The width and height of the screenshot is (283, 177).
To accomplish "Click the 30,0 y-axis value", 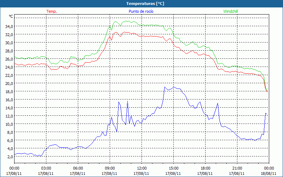I will pos(9,43).
